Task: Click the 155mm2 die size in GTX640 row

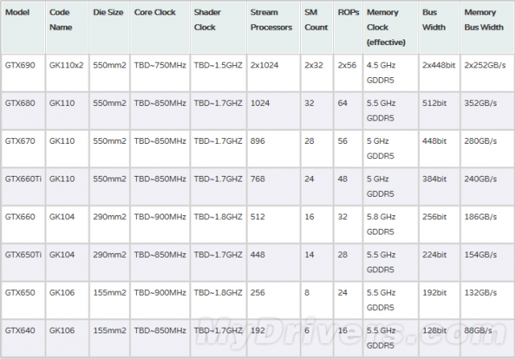Action: pyautogui.click(x=109, y=338)
